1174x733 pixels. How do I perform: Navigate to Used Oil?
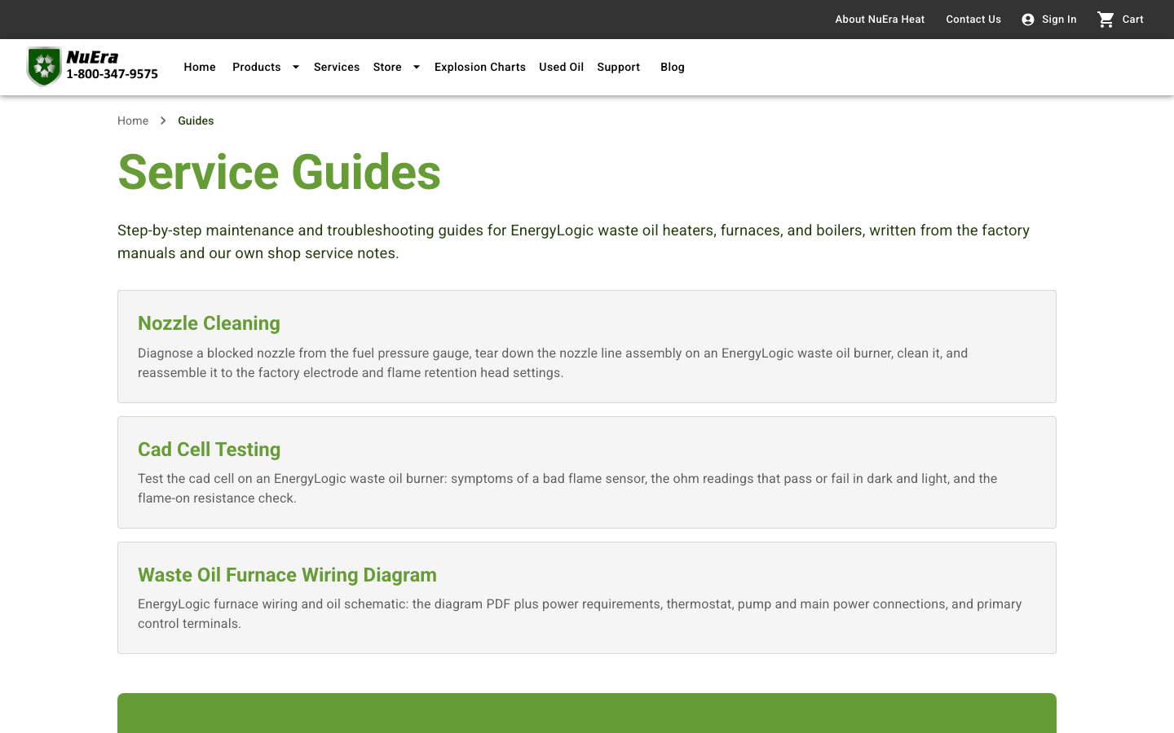coord(562,67)
